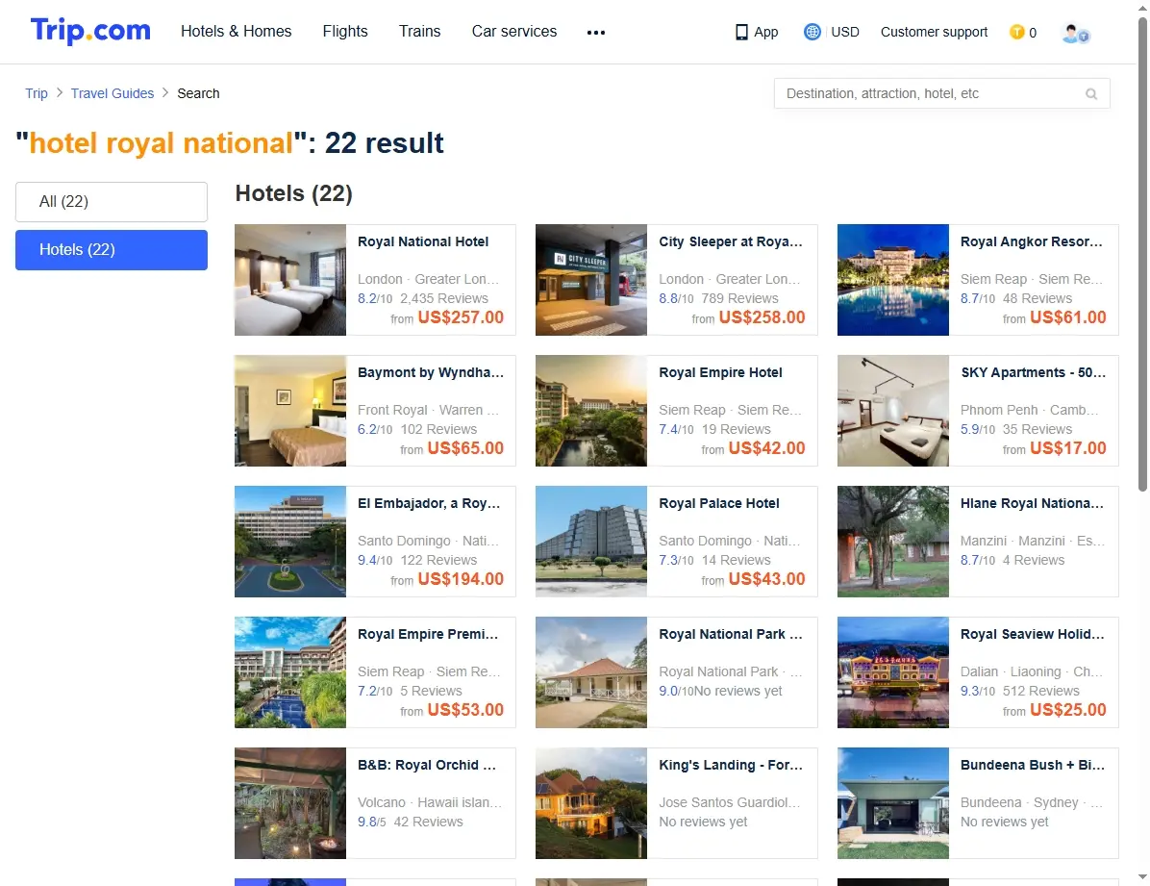
Task: Open the Royal National Park photo
Action: [591, 671]
